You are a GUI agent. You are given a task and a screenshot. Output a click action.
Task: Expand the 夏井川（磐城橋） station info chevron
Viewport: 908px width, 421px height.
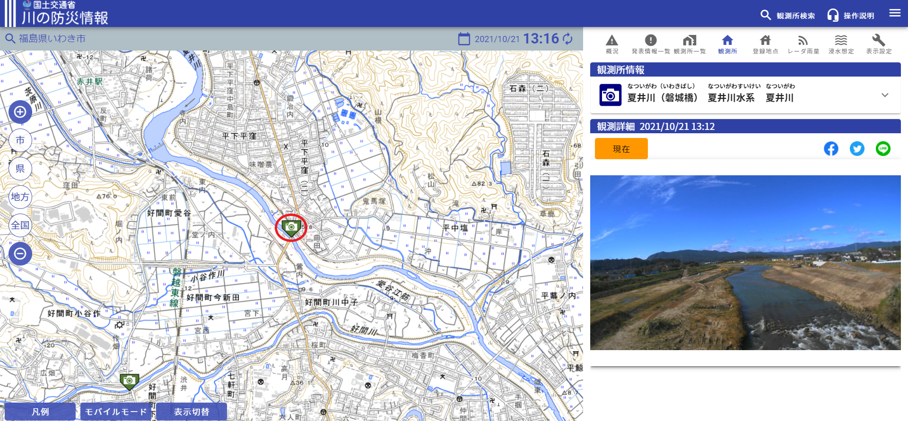885,95
